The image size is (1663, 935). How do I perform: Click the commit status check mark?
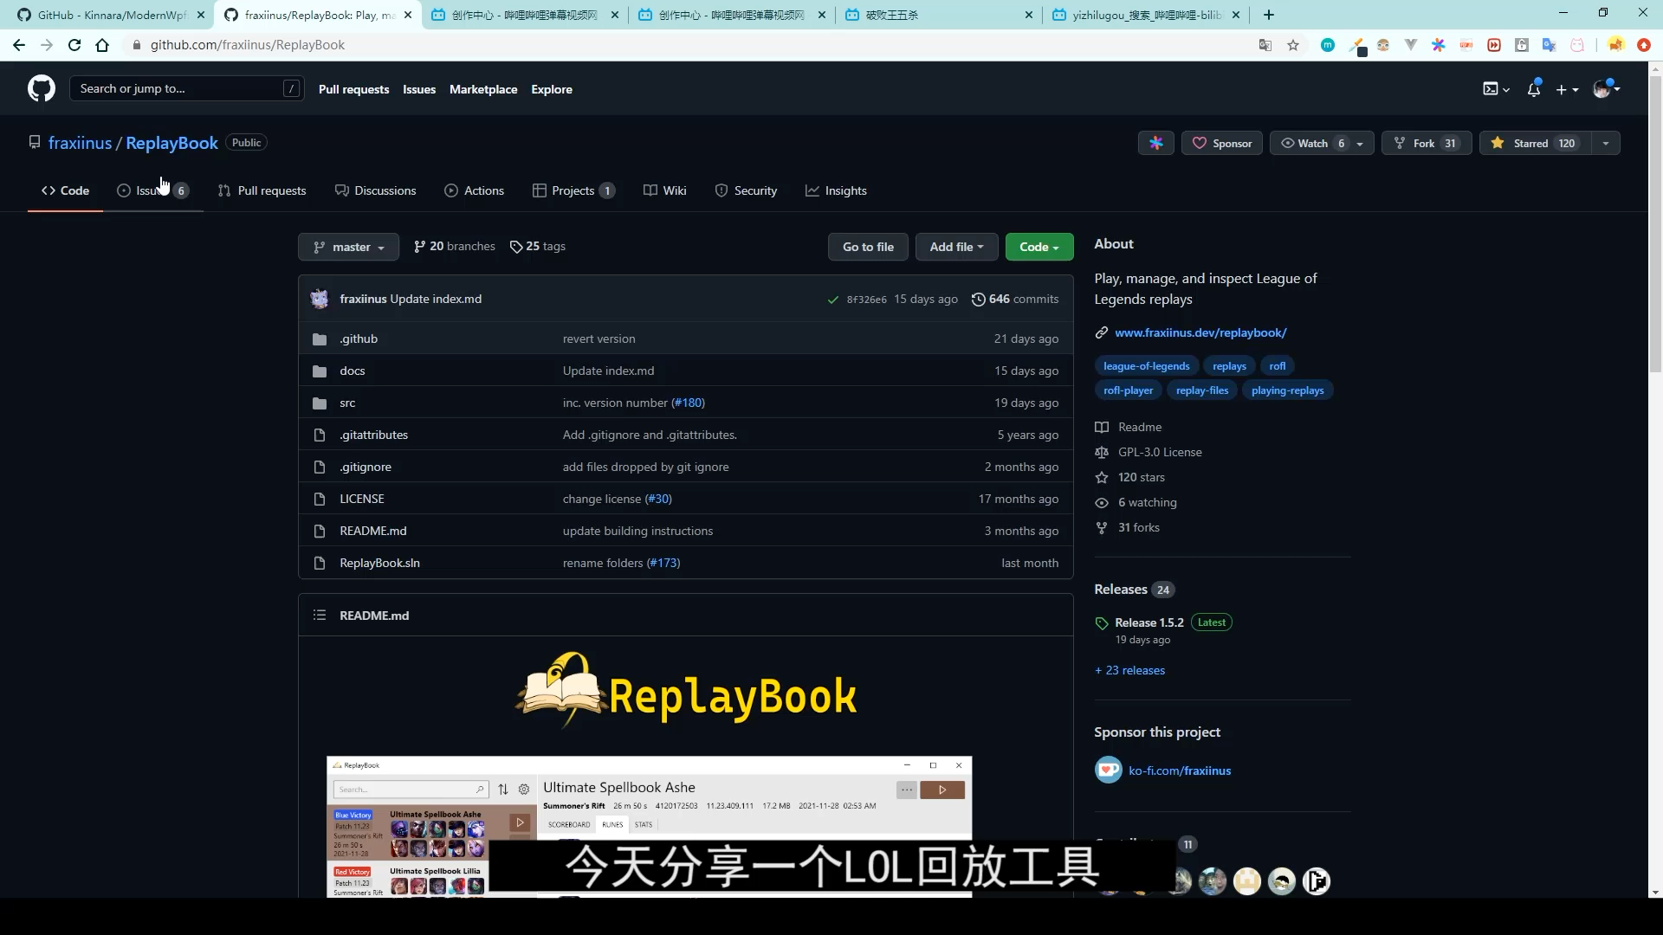point(832,300)
